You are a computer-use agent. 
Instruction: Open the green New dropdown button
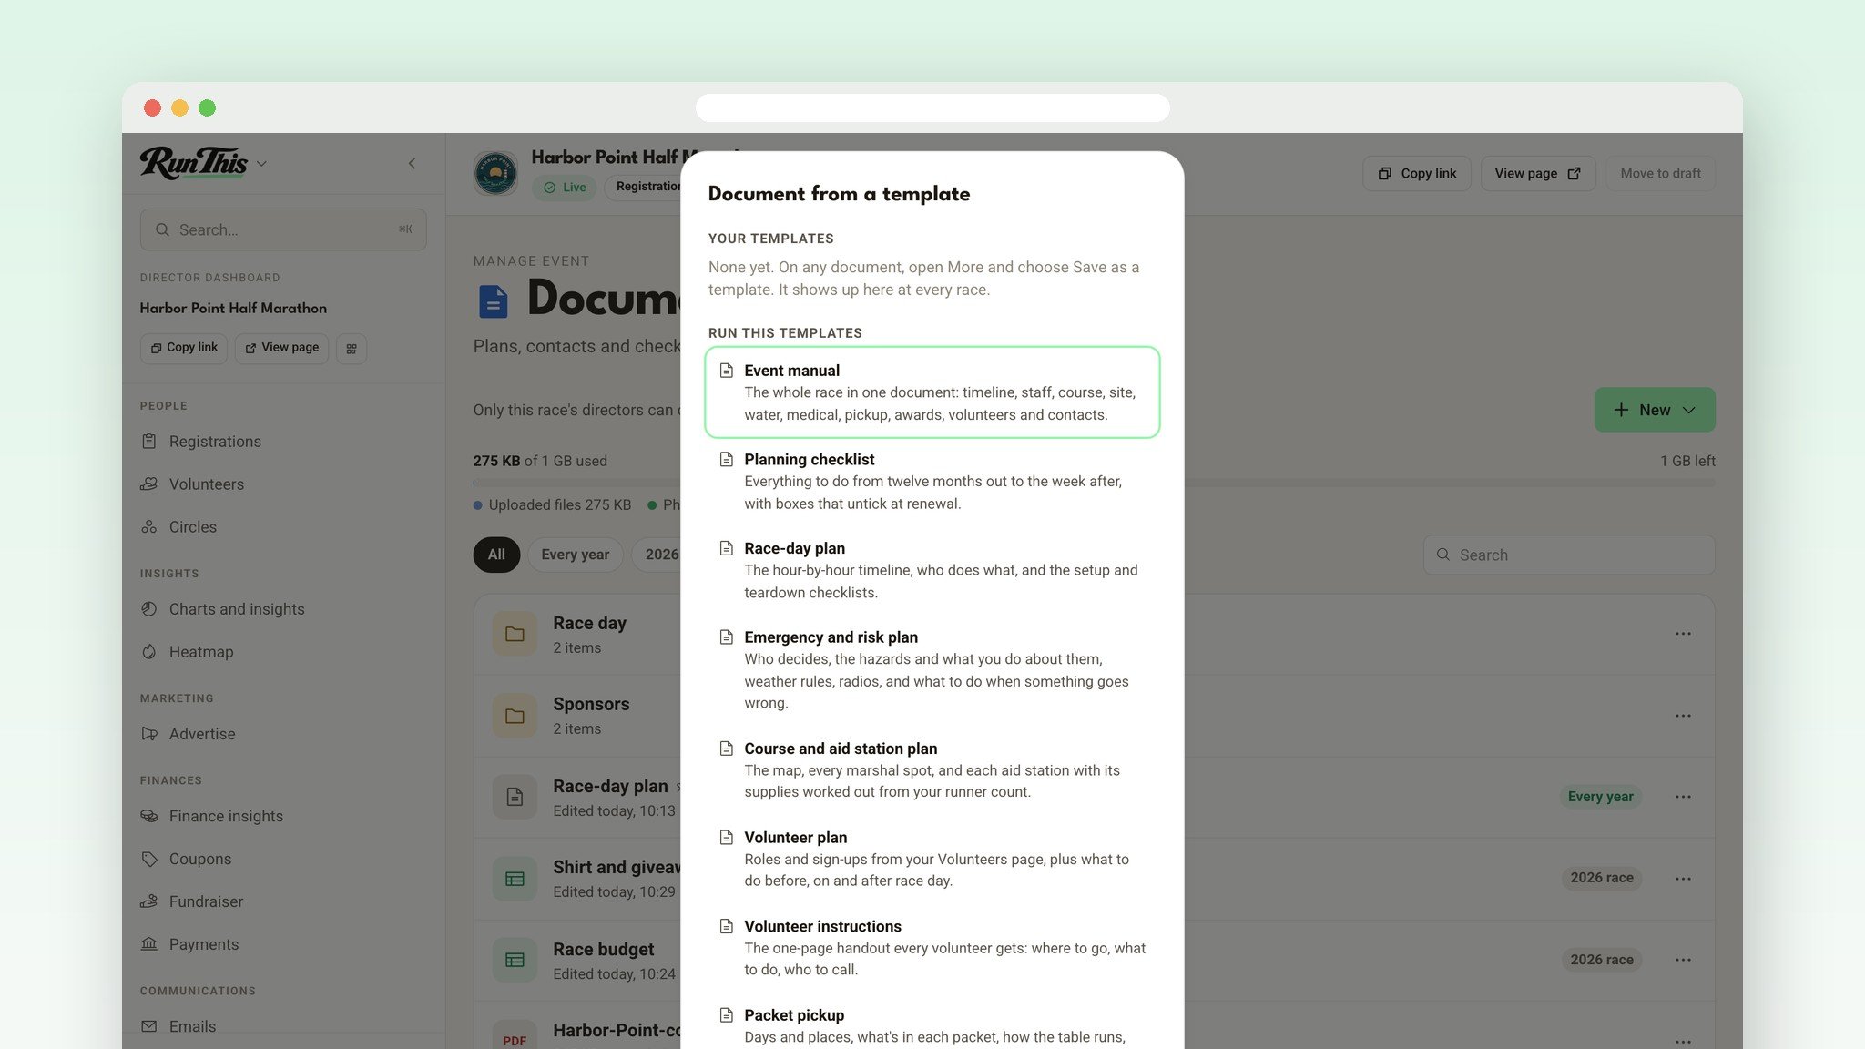(1655, 410)
